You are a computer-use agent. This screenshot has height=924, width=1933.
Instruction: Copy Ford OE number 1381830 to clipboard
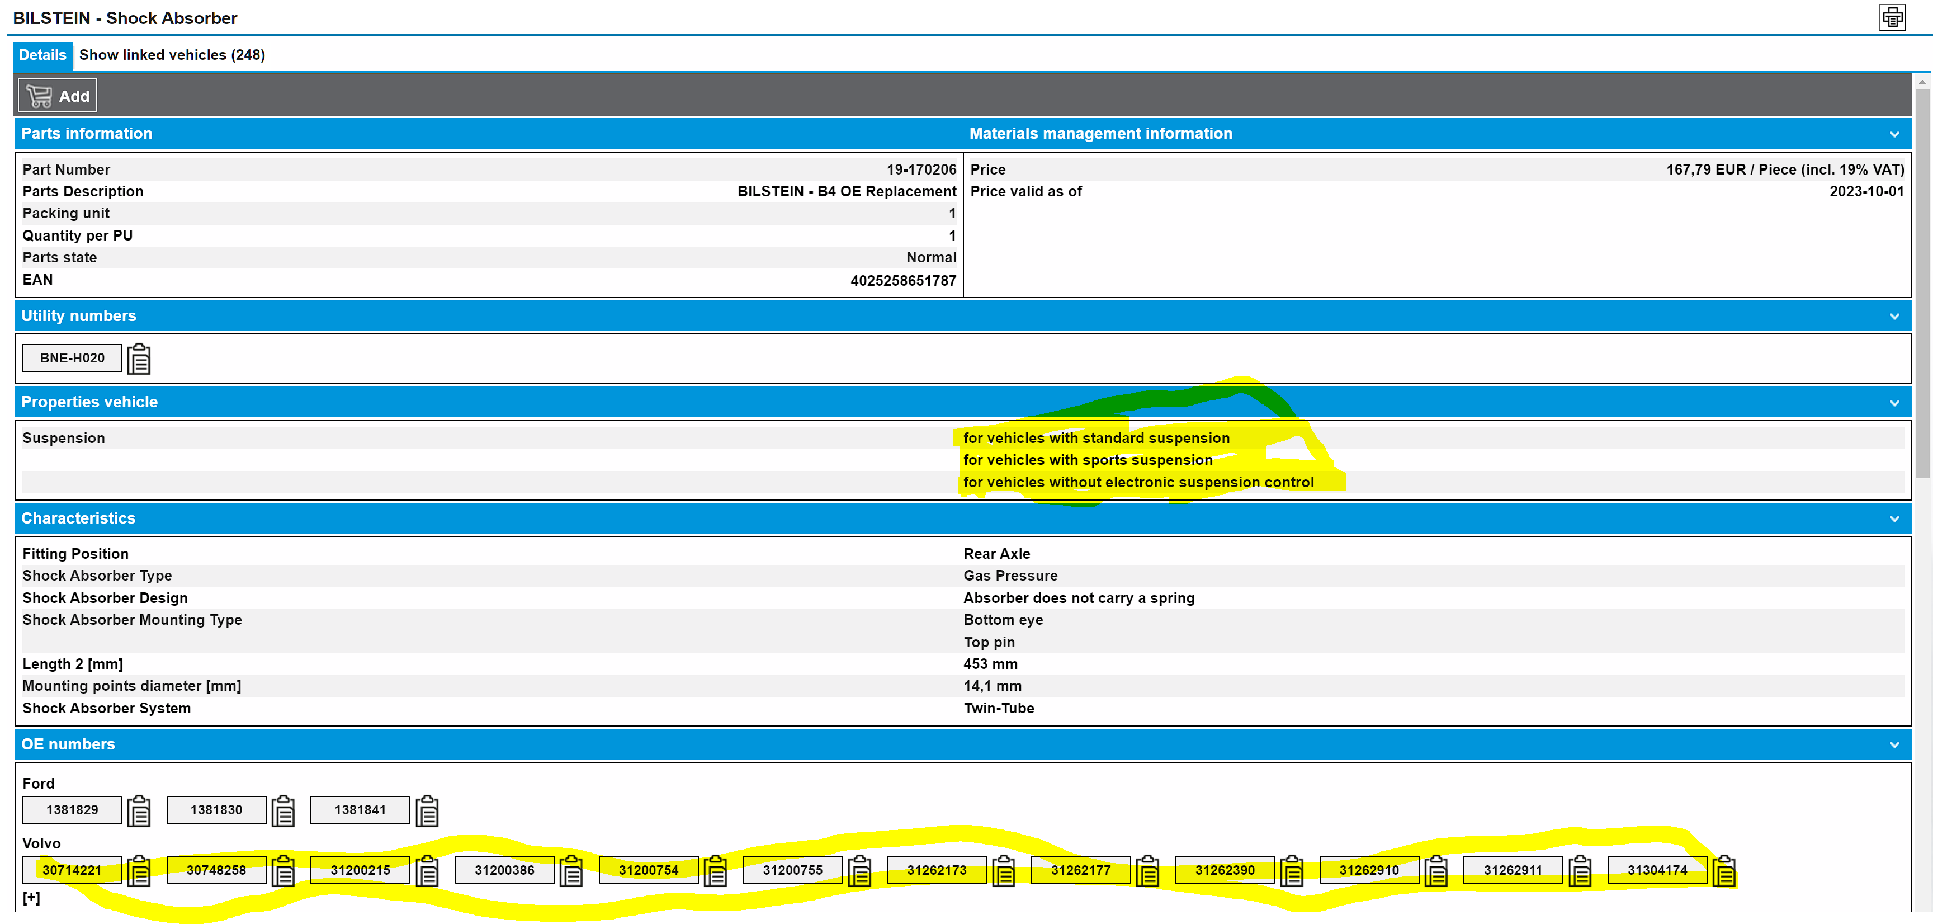(283, 810)
